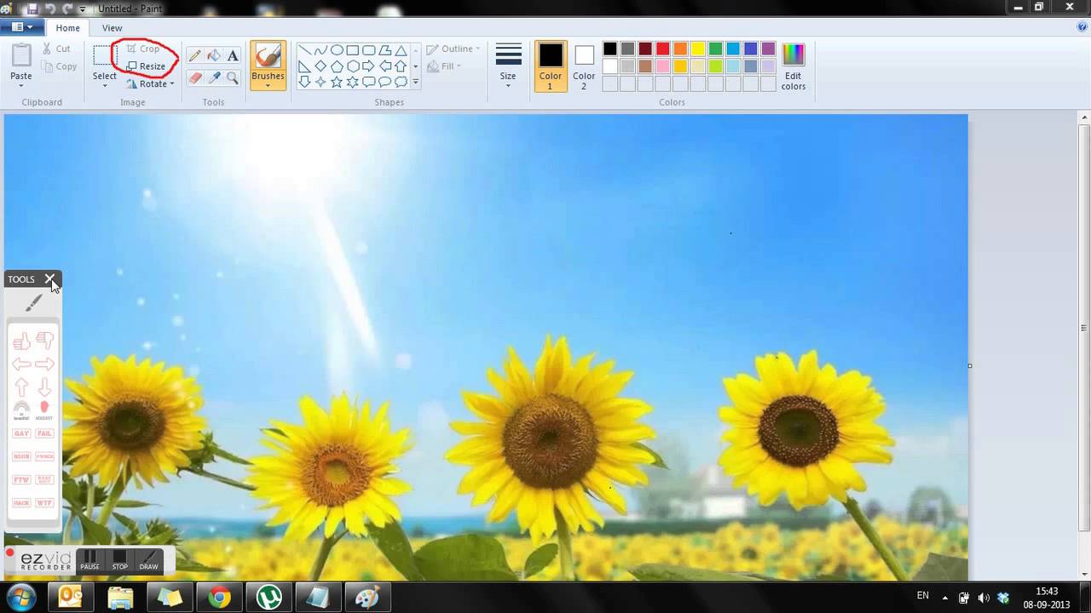Activate Color 2 selector
The height and width of the screenshot is (613, 1091).
584,66
